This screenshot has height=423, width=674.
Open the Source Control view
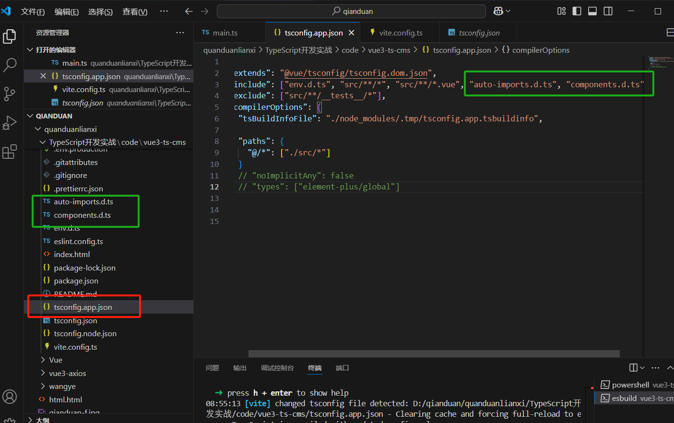[10, 94]
